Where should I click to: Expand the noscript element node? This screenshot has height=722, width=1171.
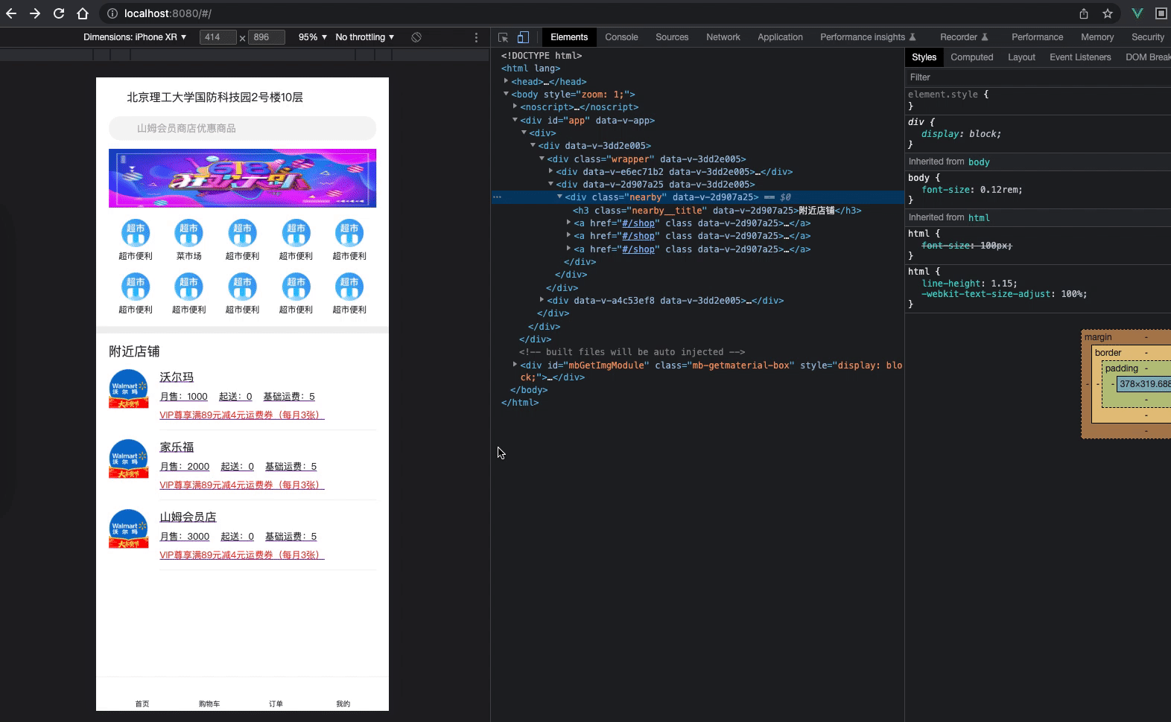(x=515, y=106)
